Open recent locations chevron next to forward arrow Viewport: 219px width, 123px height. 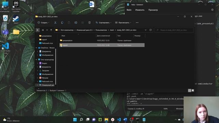pos(47,30)
